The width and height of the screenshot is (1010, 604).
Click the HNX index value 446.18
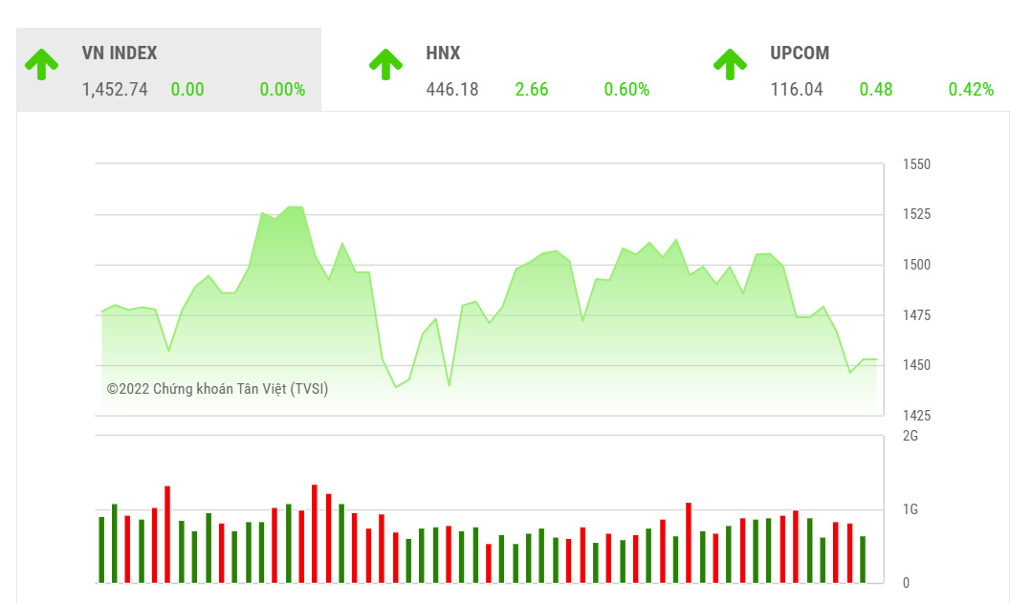click(x=452, y=90)
